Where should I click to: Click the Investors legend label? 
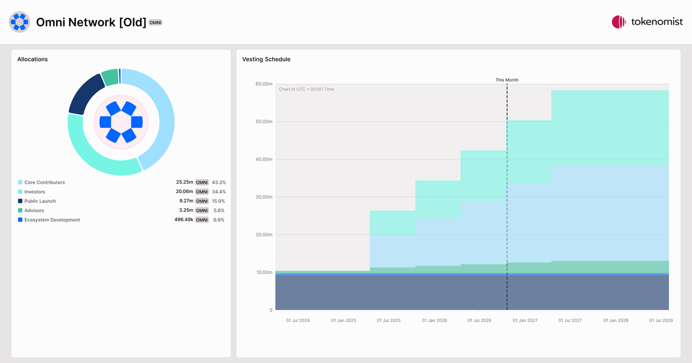35,192
